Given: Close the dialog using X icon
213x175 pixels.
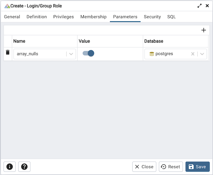Looking at the screenshot, I should (207, 6).
